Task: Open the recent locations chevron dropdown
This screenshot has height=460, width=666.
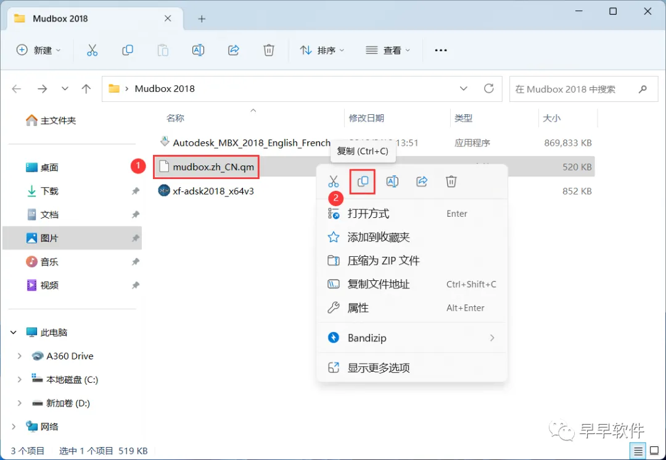Action: (x=65, y=89)
